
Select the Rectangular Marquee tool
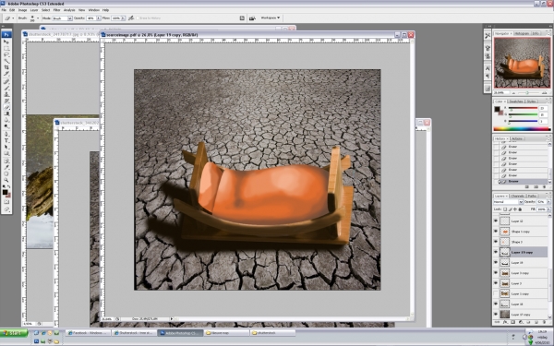[6, 48]
